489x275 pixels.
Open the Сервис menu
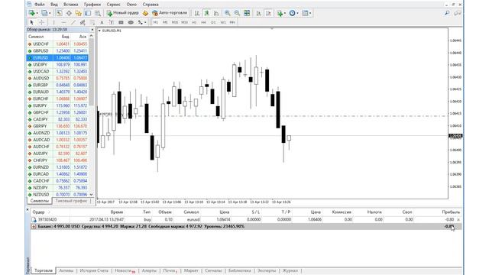click(x=114, y=5)
